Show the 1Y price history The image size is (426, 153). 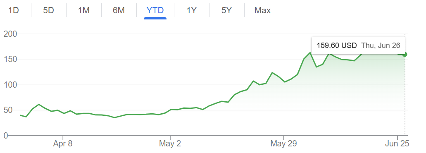click(x=191, y=11)
